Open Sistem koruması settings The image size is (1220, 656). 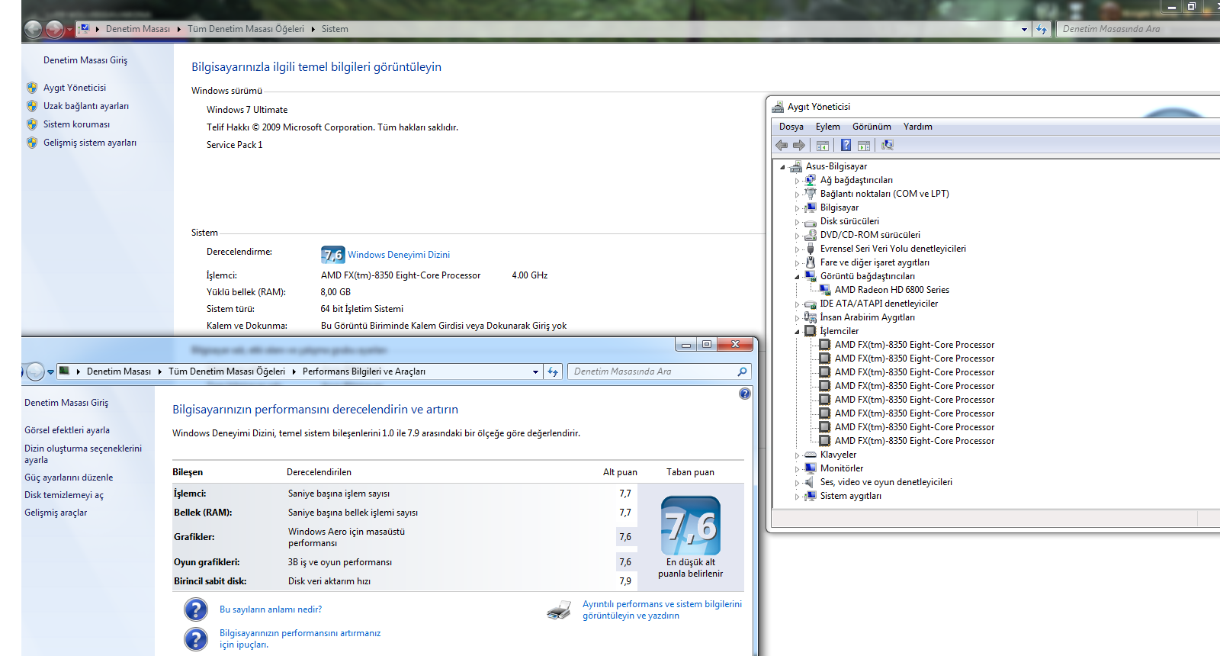[76, 124]
